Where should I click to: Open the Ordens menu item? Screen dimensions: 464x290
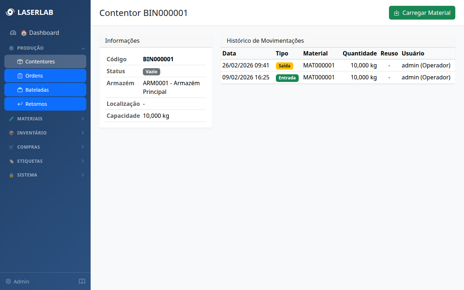45,76
